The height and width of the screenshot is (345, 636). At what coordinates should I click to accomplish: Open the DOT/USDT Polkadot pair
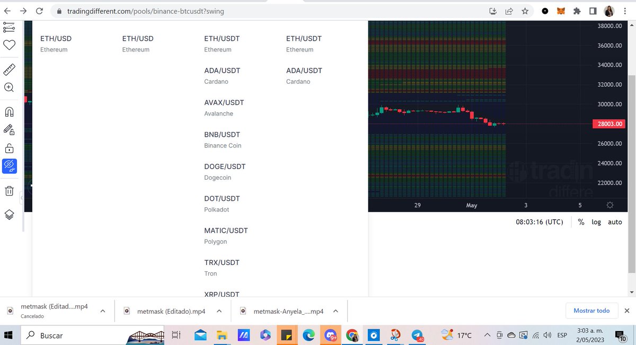pyautogui.click(x=222, y=204)
